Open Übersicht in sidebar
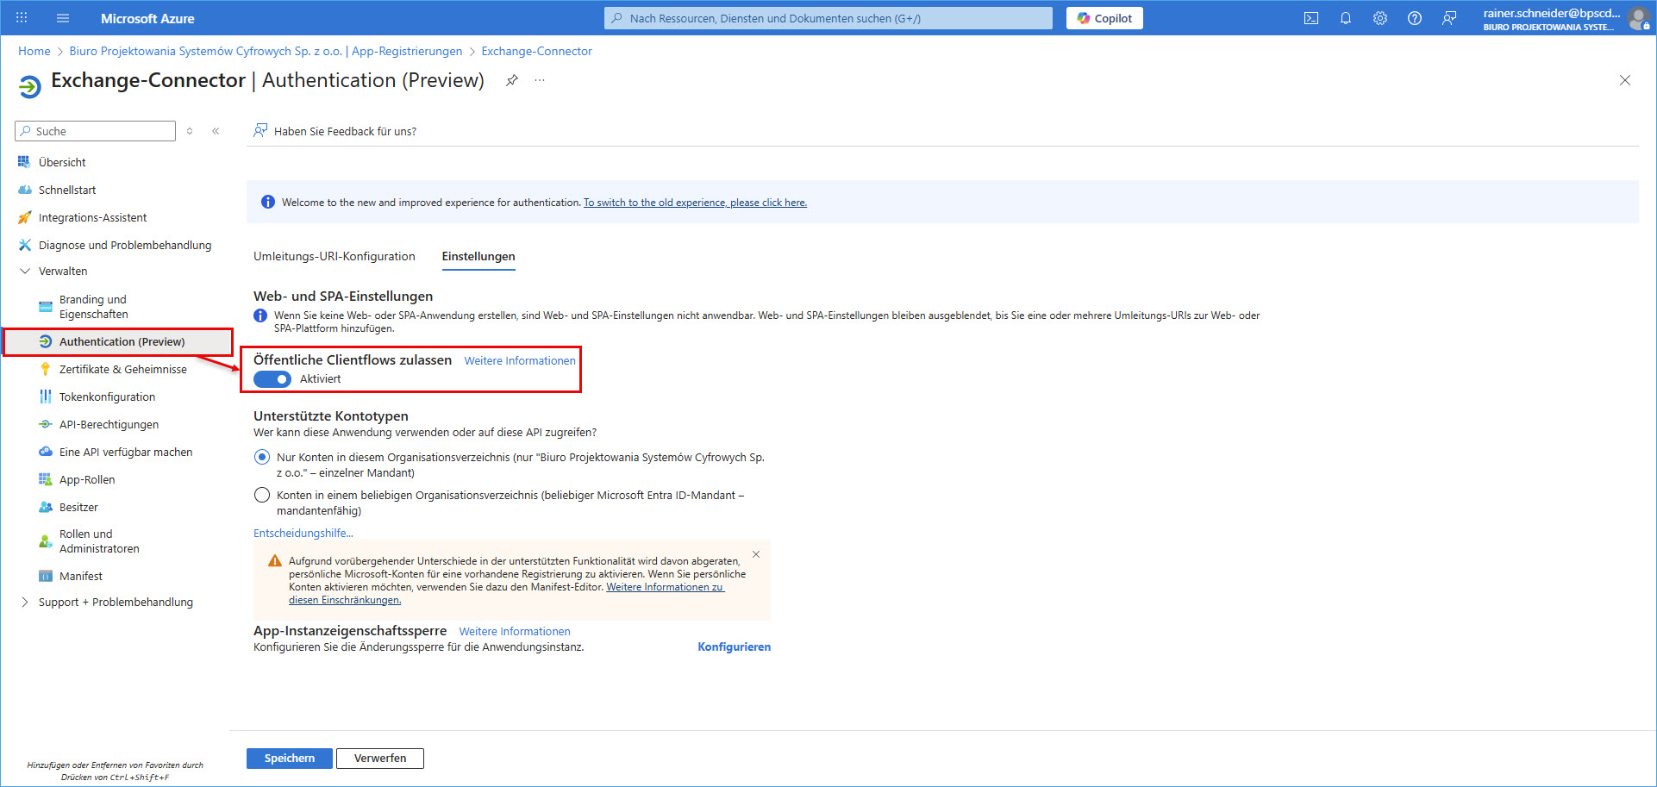This screenshot has height=787, width=1657. pyautogui.click(x=62, y=162)
